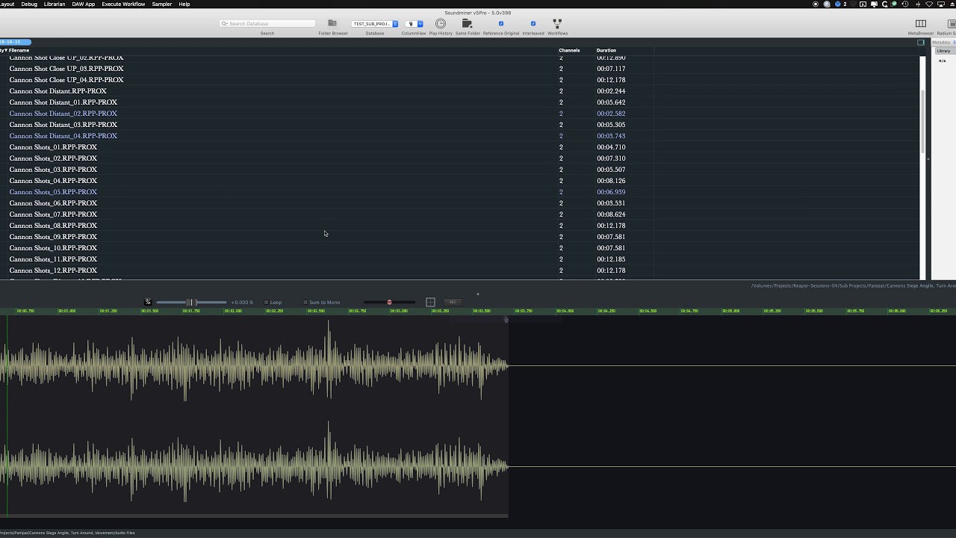Select Cannon Shot Close UP_04.RPP-PROX

[x=66, y=80]
